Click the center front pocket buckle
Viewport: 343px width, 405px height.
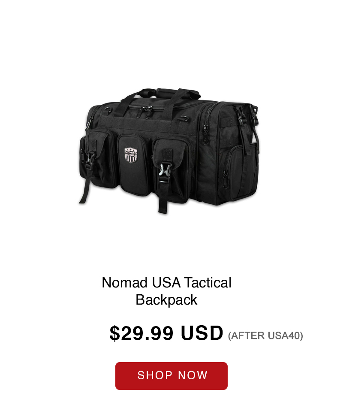(165, 172)
